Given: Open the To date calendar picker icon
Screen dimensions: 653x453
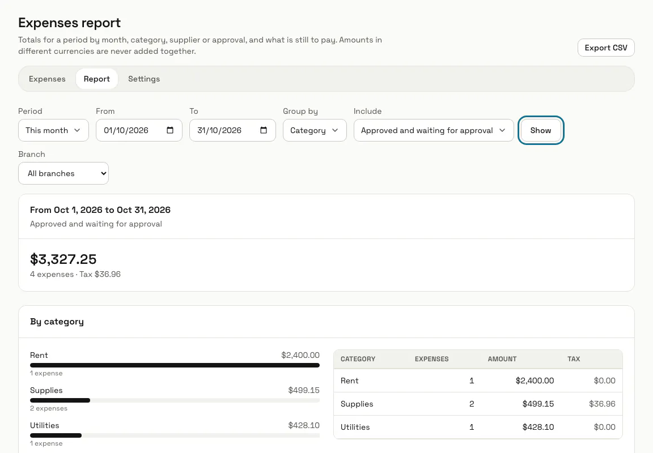Looking at the screenshot, I should (263, 130).
